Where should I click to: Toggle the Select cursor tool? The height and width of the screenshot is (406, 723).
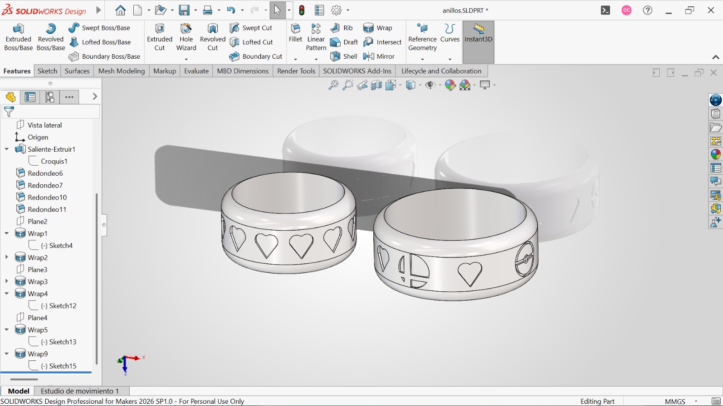pyautogui.click(x=277, y=10)
